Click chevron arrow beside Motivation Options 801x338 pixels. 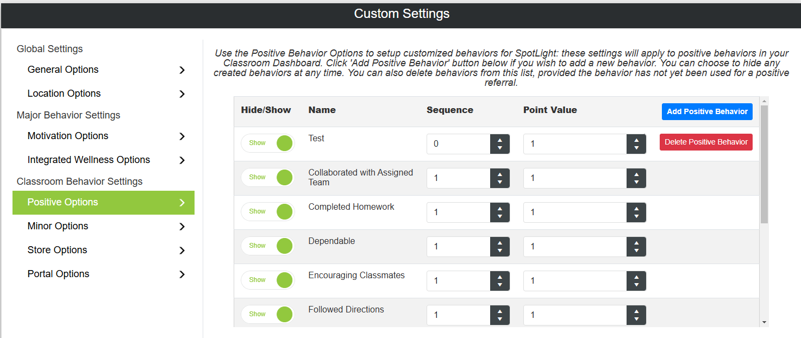tap(182, 136)
